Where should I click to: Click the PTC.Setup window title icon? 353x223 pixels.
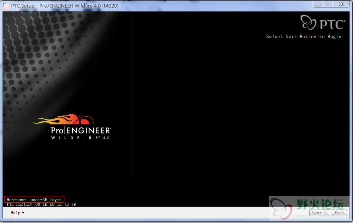pos(6,6)
